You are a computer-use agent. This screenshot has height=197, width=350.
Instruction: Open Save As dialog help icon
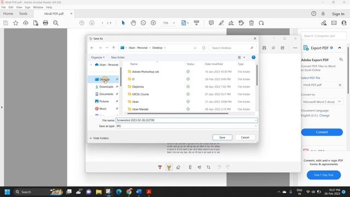point(253,57)
